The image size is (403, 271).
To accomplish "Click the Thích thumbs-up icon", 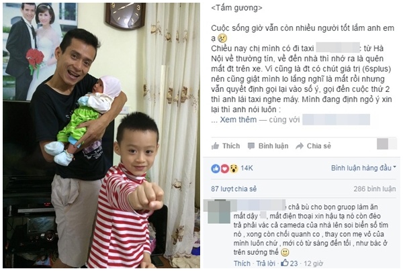I will 215,146.
